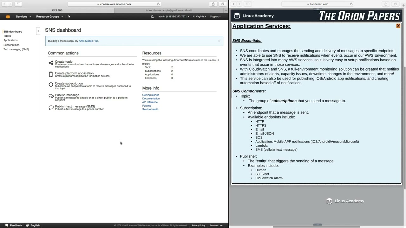Click the Create platform application link
This screenshot has width=406, height=228.
[74, 73]
